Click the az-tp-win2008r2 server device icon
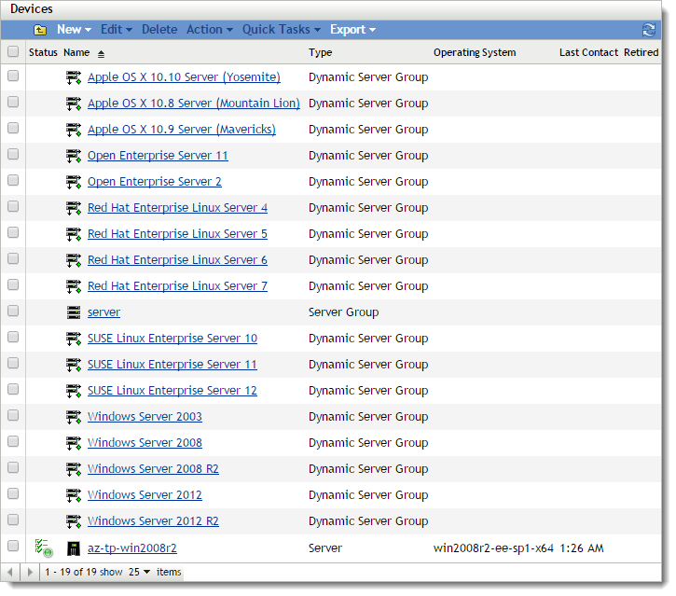The image size is (676, 596). coord(74,548)
